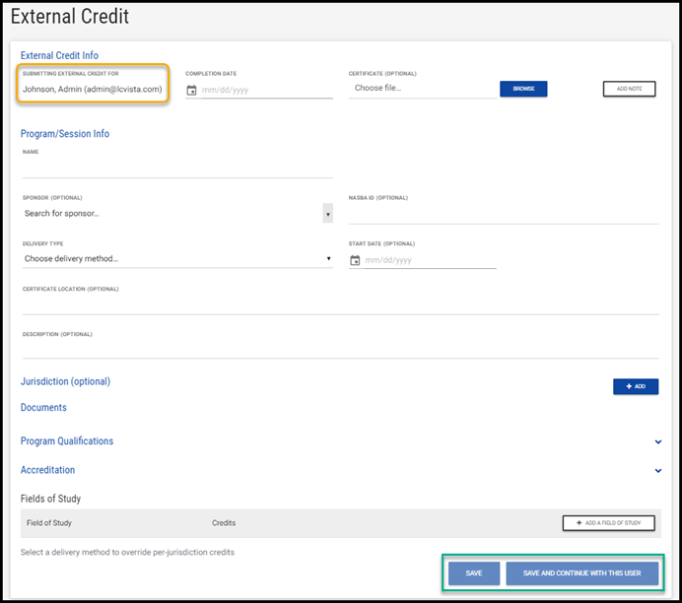The width and height of the screenshot is (682, 603).
Task: Click the Browse button for certificate
Action: tap(523, 89)
